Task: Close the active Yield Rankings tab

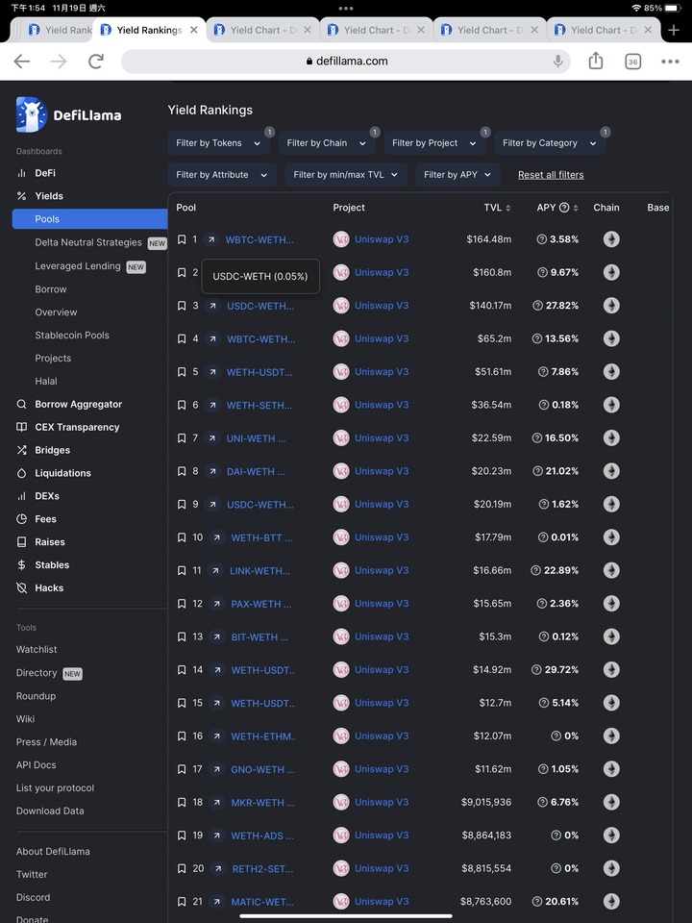Action: (x=193, y=30)
